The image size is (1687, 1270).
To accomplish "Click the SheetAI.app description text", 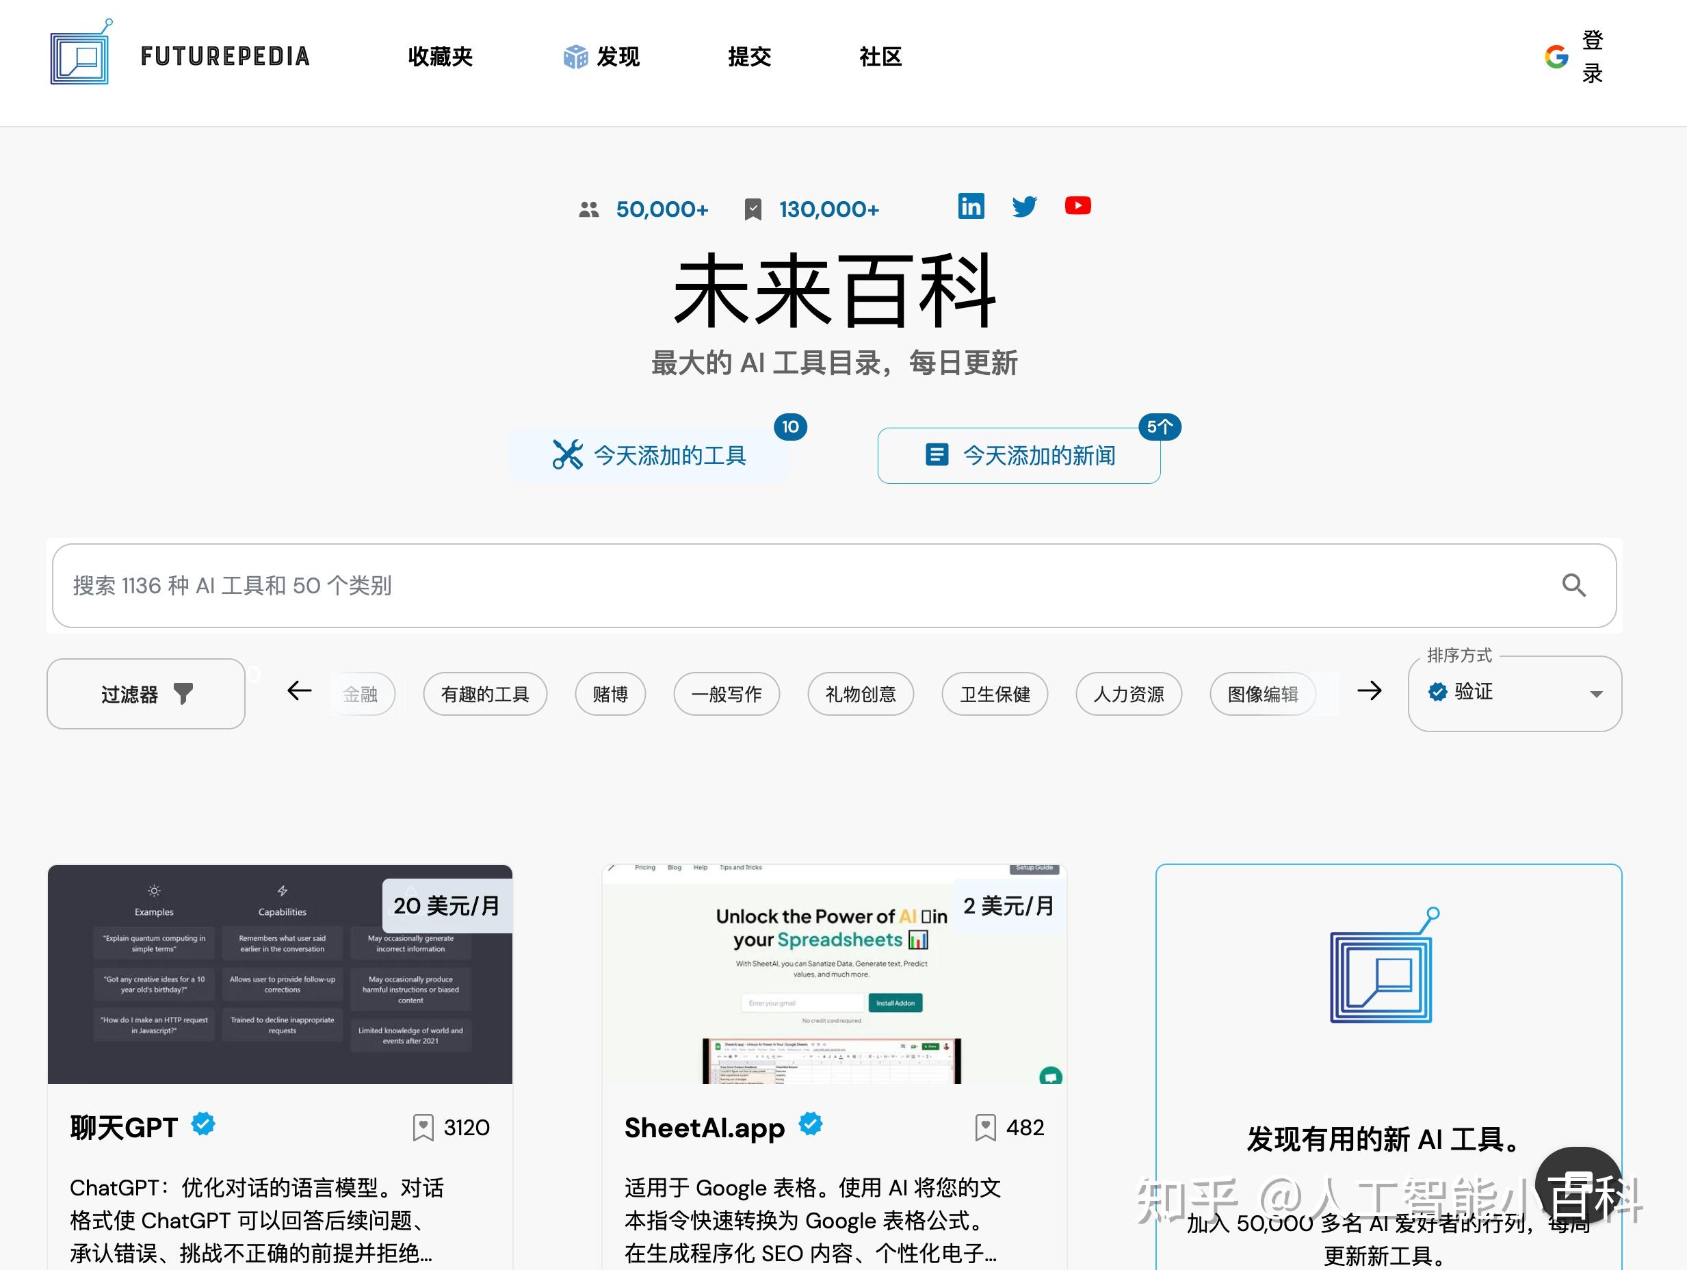I will coord(813,1221).
